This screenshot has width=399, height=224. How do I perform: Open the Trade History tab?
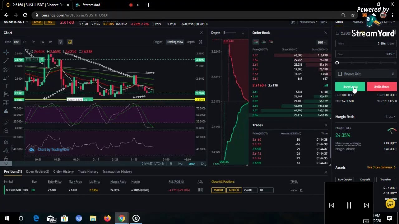coord(88,172)
